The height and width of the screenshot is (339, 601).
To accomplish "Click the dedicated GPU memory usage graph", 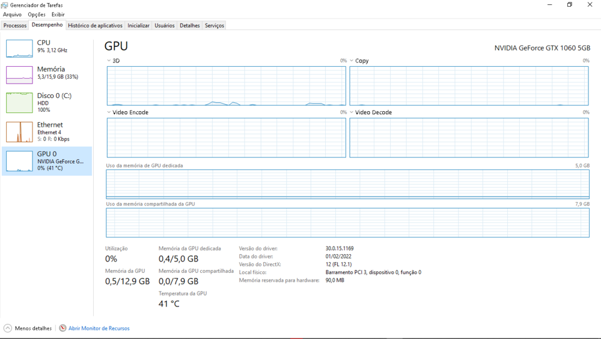I will coord(347,184).
